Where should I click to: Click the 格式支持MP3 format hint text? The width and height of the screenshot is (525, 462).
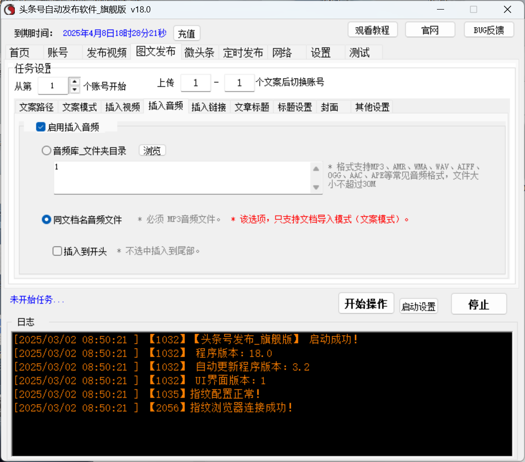coord(404,175)
